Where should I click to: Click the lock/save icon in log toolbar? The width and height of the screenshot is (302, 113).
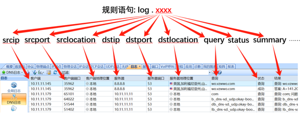point(48,73)
